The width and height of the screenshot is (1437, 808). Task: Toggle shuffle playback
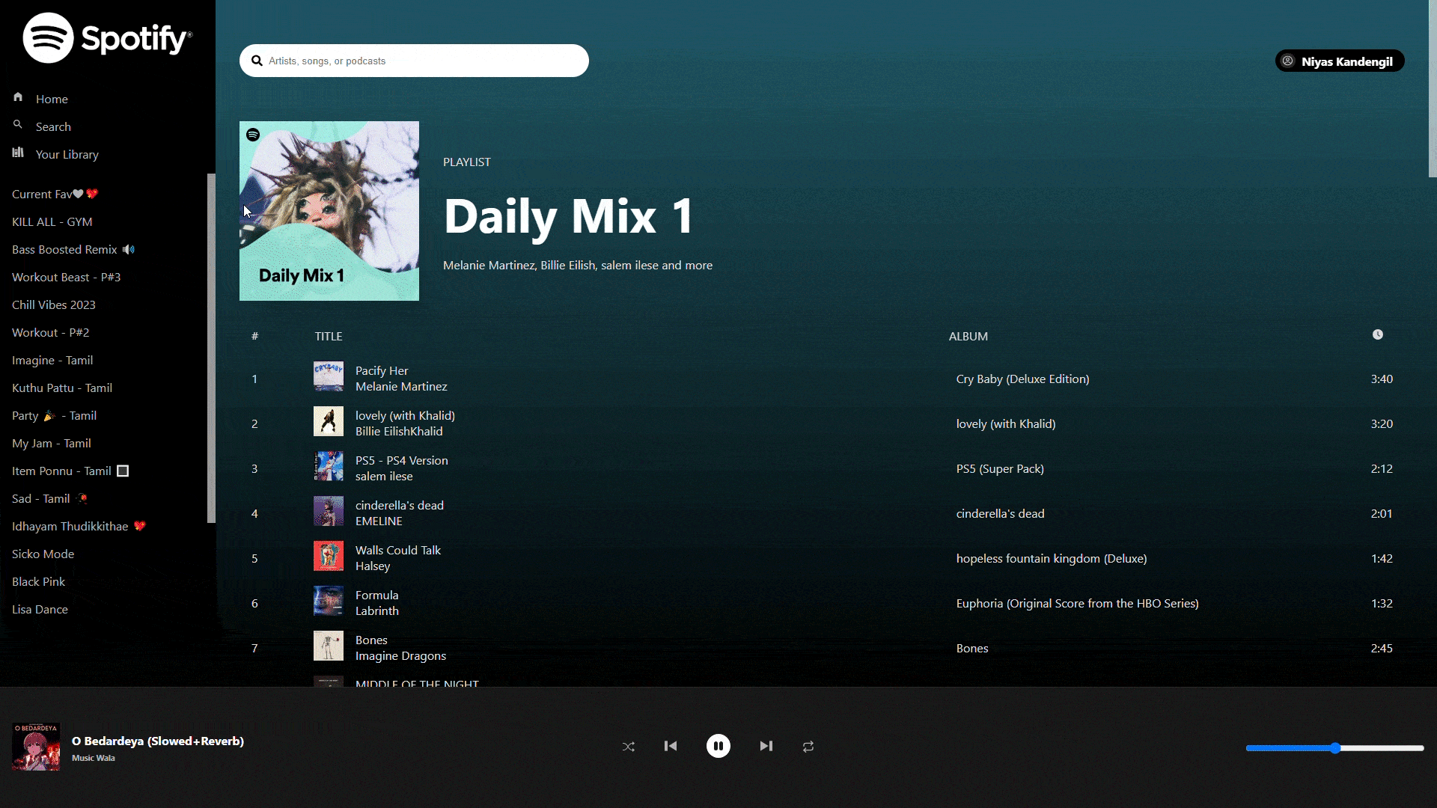click(x=629, y=747)
